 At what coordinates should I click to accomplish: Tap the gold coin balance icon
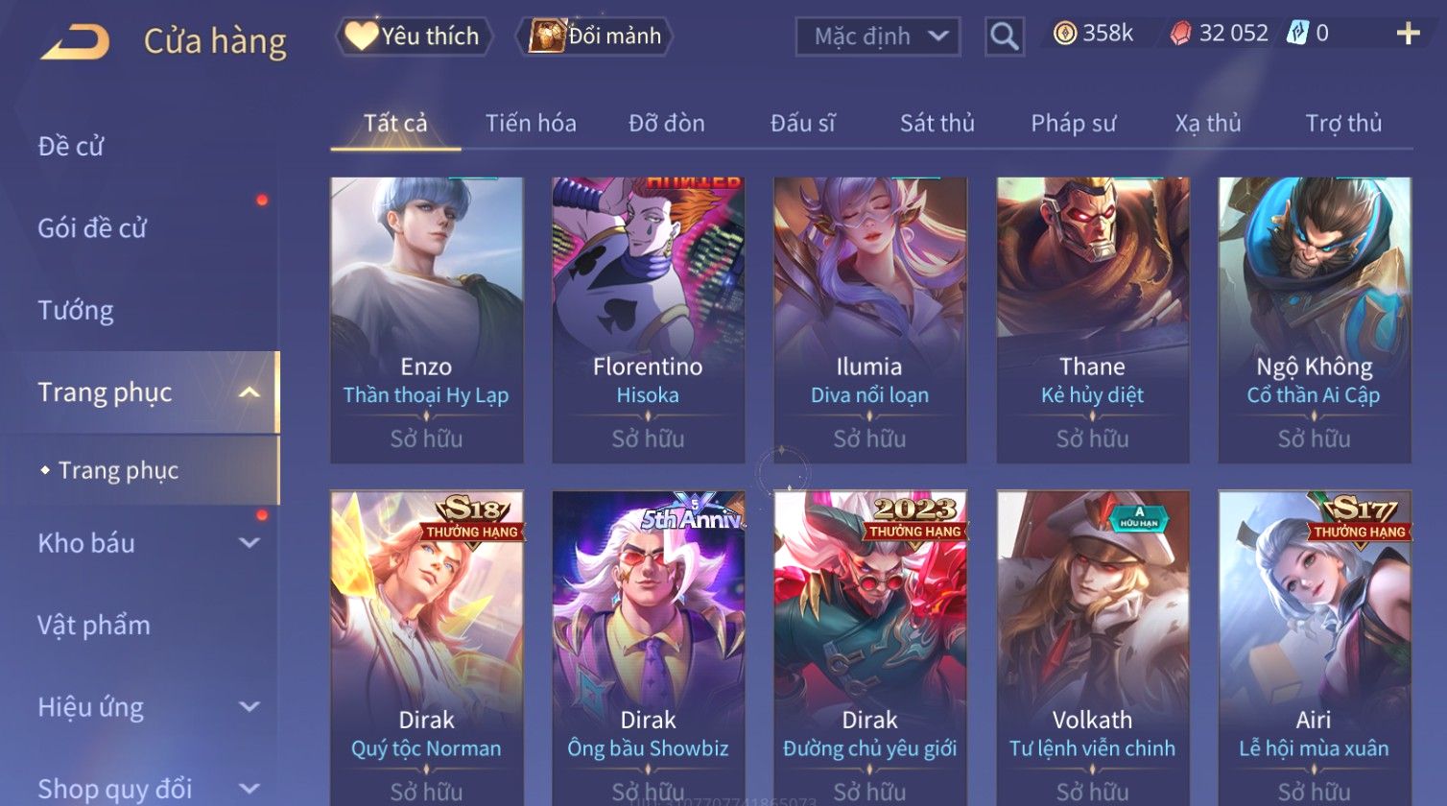coord(1064,34)
